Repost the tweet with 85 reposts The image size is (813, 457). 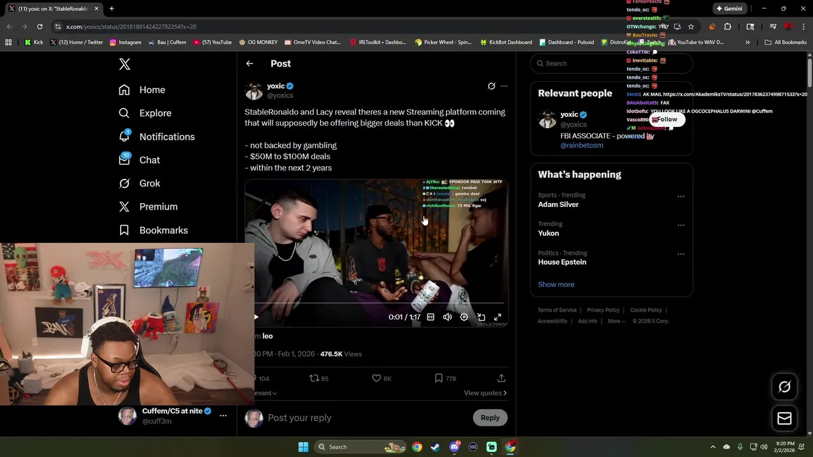(319, 378)
